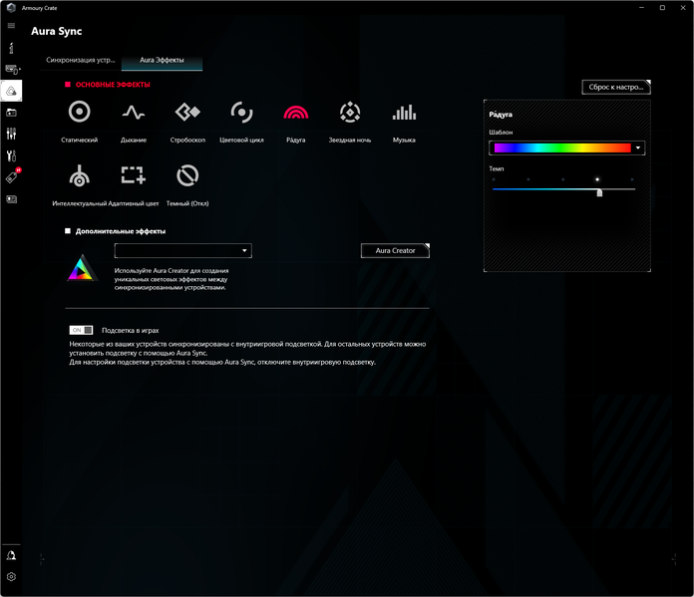Select the Music (Музыка) effect
694x597 pixels.
tap(404, 112)
